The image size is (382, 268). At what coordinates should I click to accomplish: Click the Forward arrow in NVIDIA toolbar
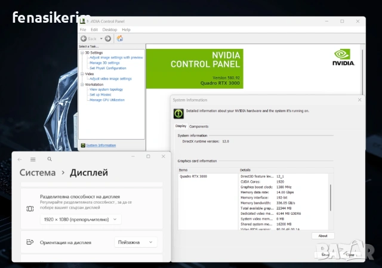tap(107, 38)
